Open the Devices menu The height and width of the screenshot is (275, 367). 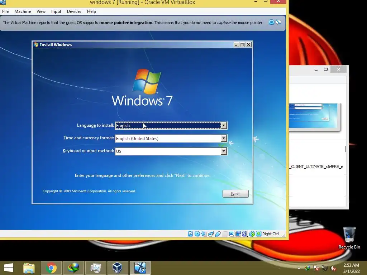tap(74, 11)
